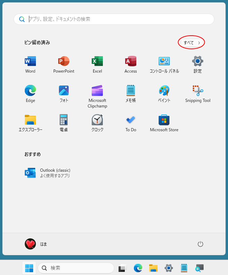Open recommended Outlook (classic) app
This screenshot has width=228, height=275.
[x=47, y=173]
